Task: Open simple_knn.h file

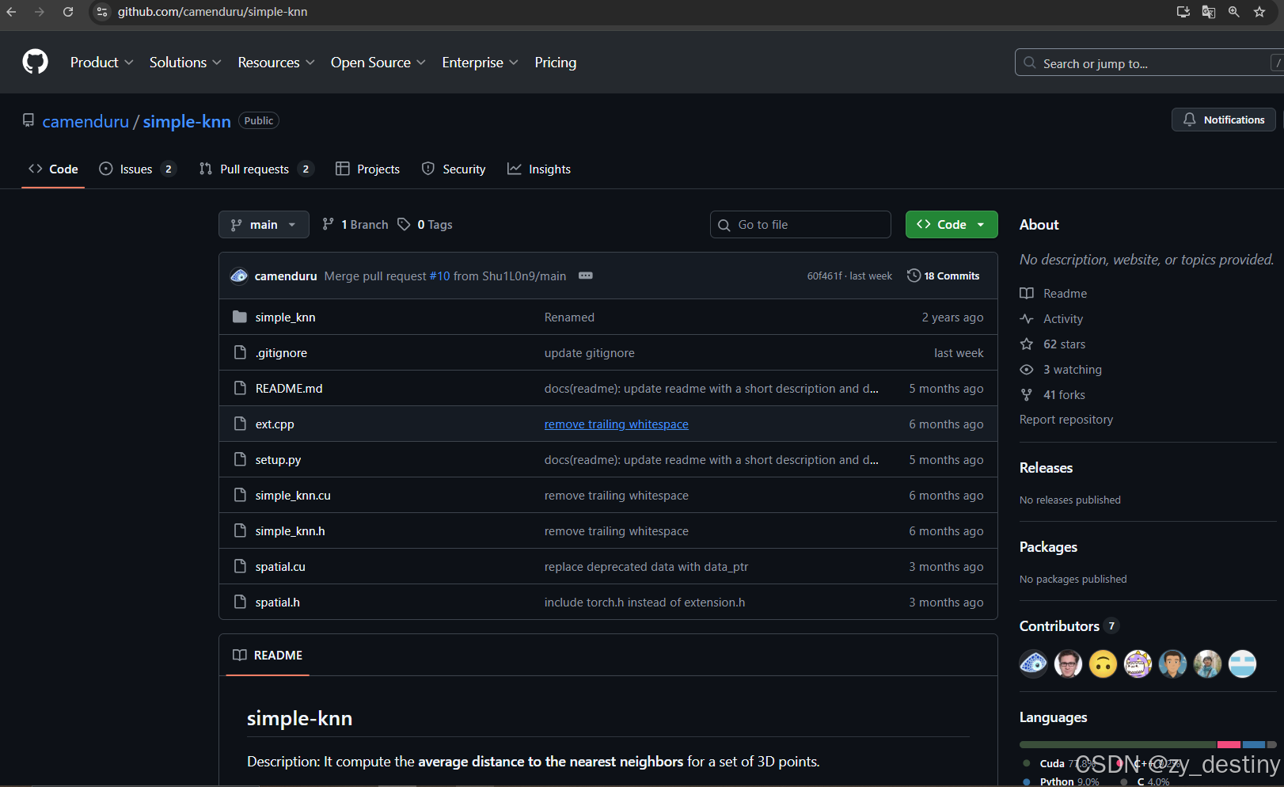Action: click(x=290, y=530)
